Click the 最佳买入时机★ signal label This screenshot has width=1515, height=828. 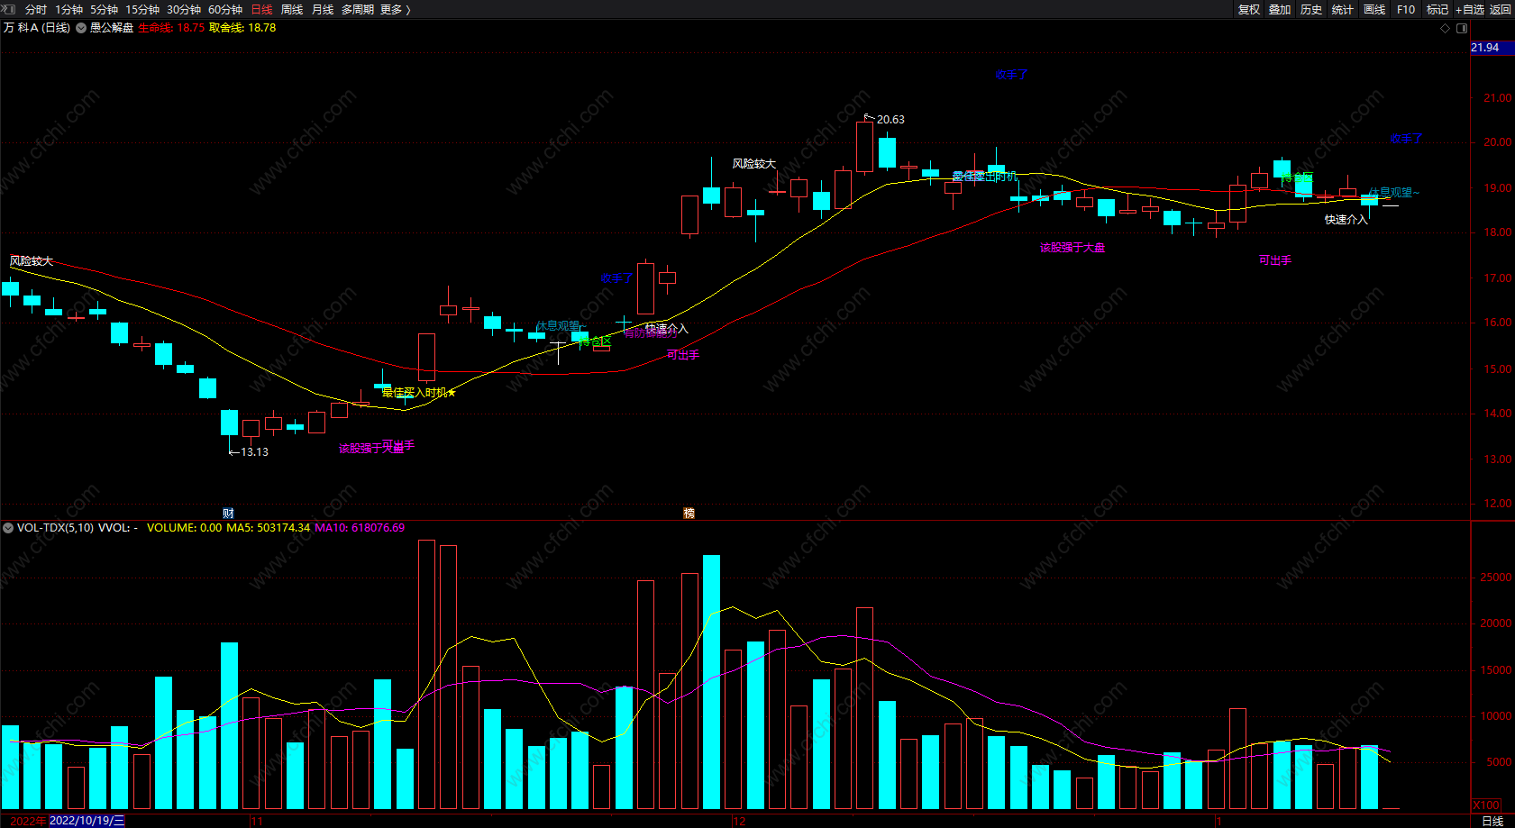pos(419,393)
